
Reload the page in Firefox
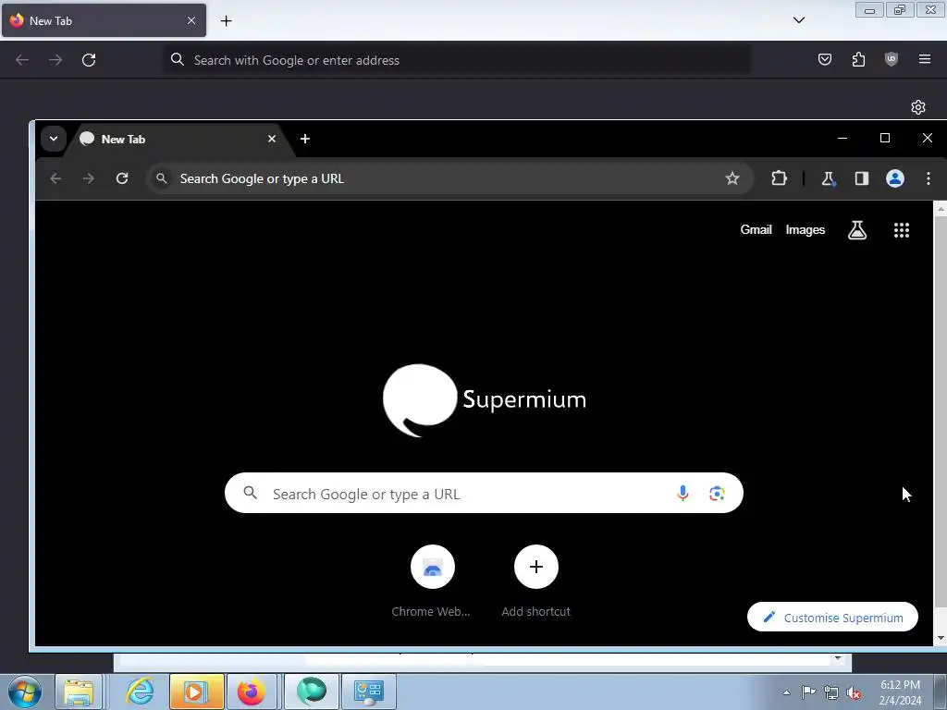[x=89, y=60]
